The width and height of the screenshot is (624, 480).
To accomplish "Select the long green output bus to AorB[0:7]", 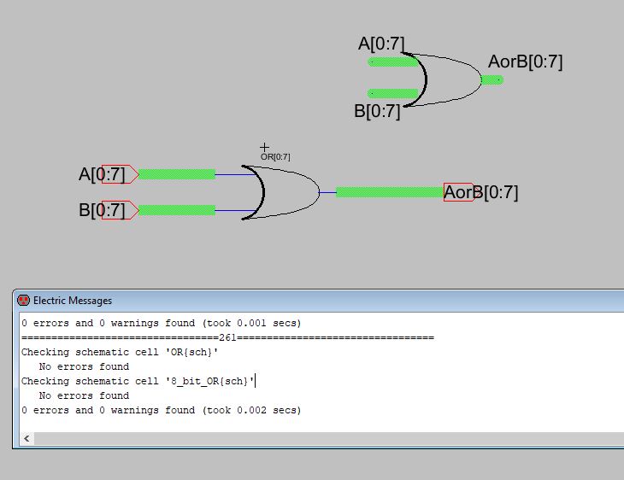I will (389, 192).
